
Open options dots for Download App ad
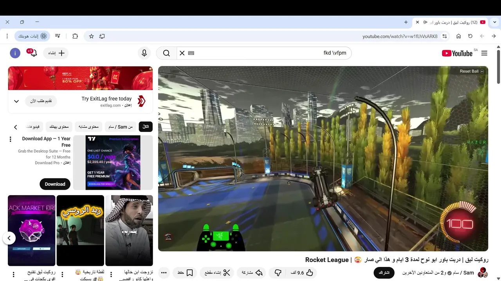tap(11, 139)
